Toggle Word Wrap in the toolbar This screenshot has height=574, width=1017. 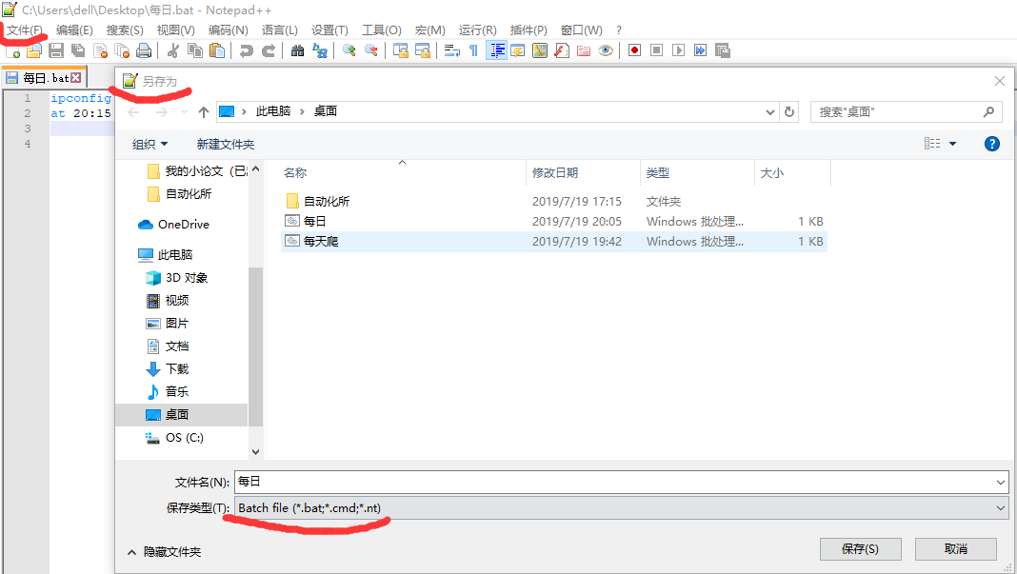point(454,49)
